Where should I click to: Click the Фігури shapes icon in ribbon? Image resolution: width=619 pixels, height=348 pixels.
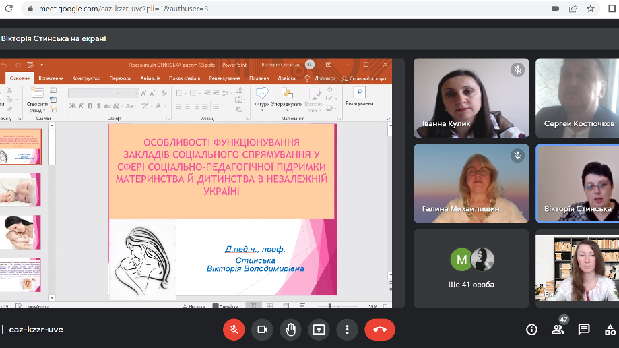click(x=262, y=96)
